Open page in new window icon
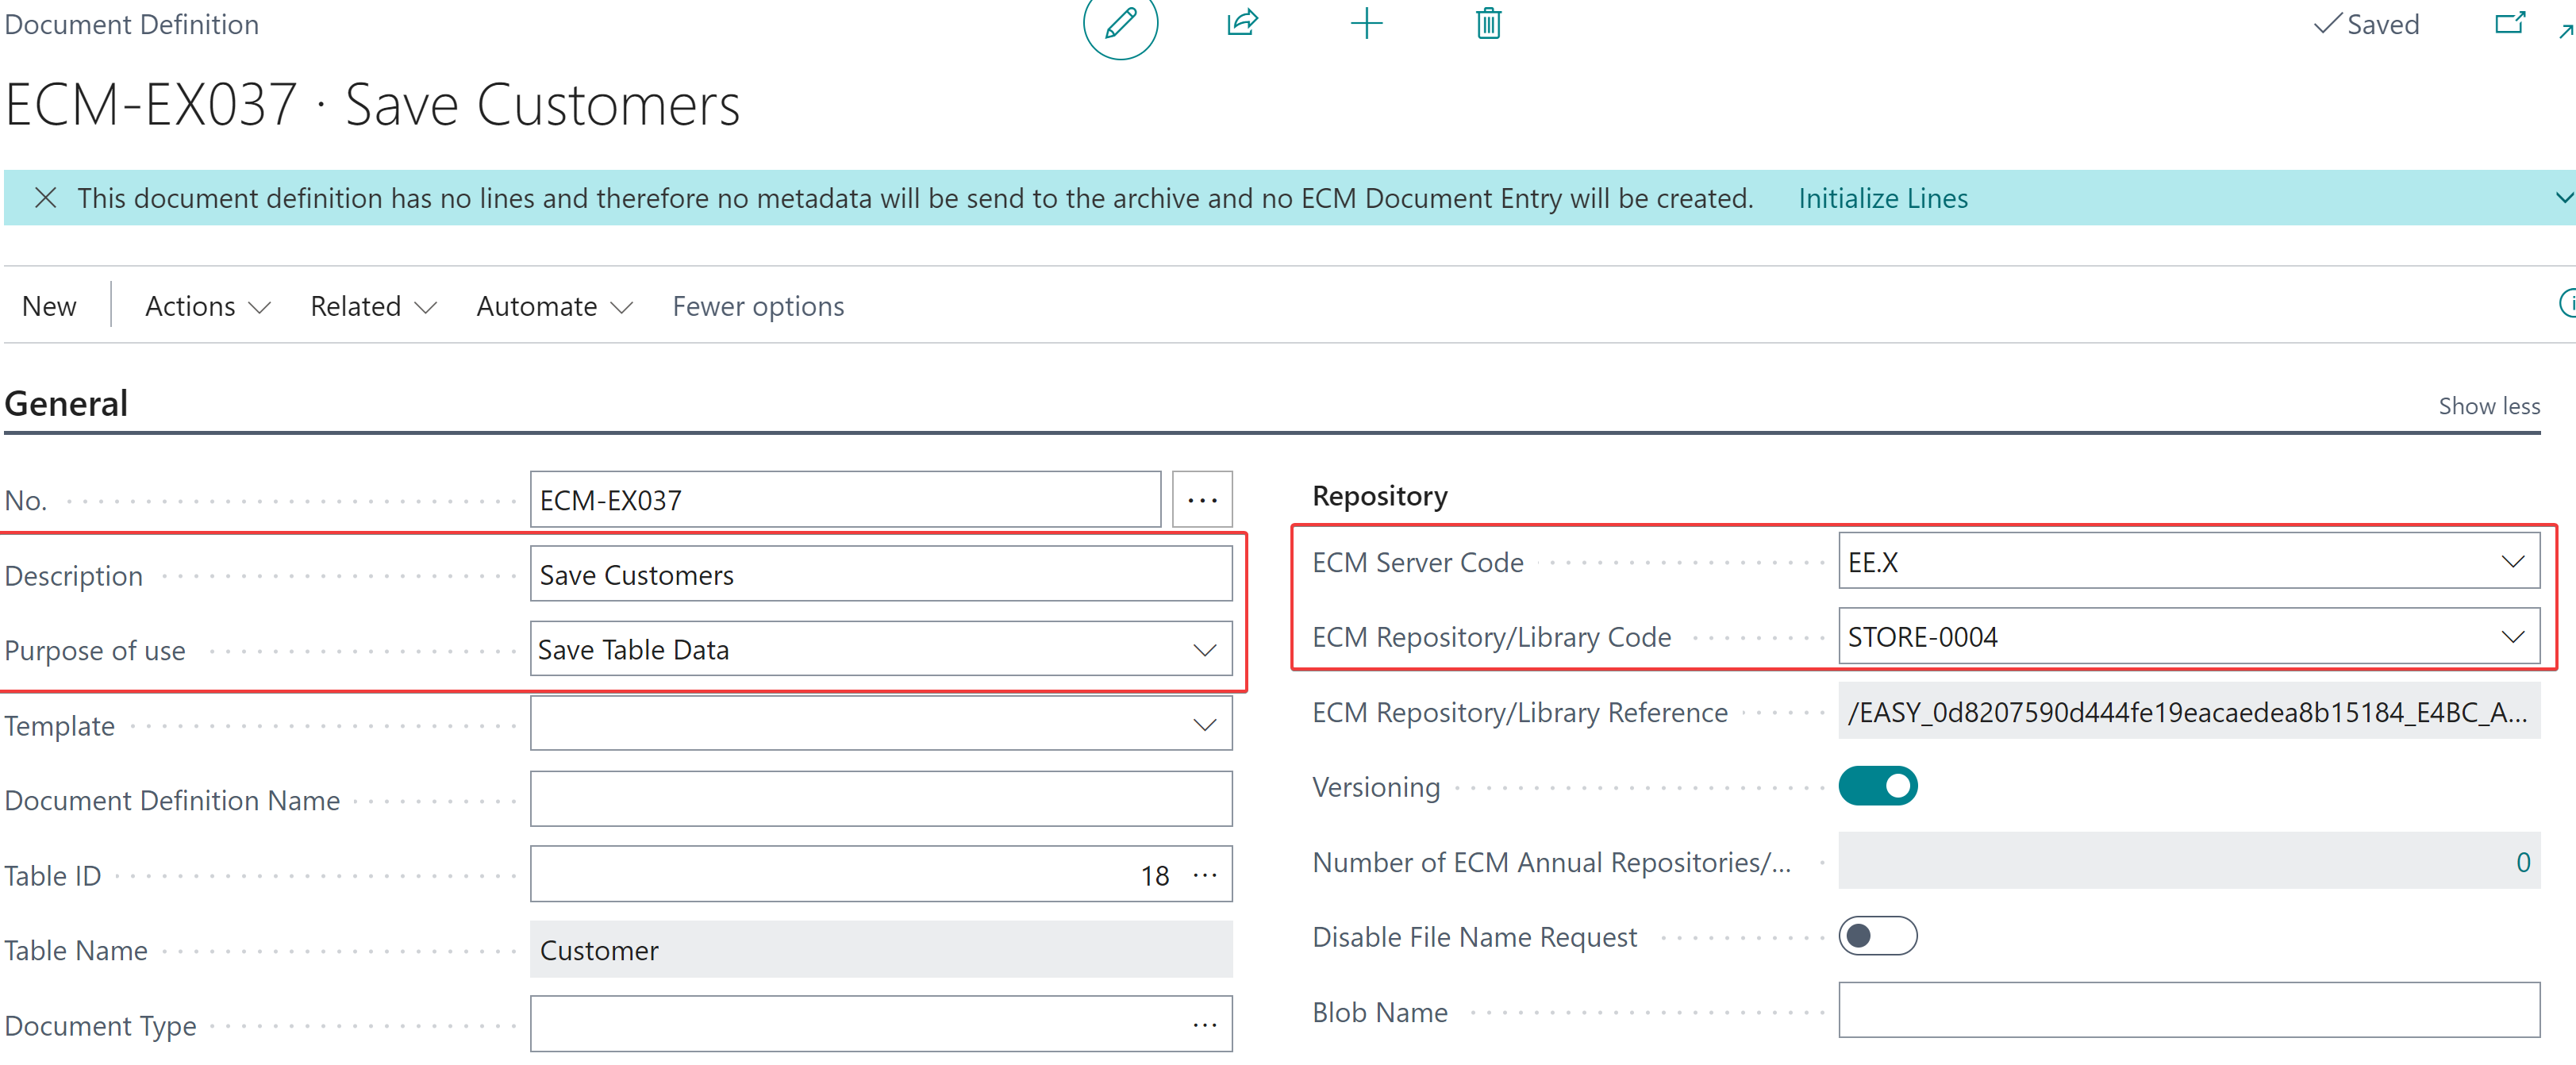 2509,22
